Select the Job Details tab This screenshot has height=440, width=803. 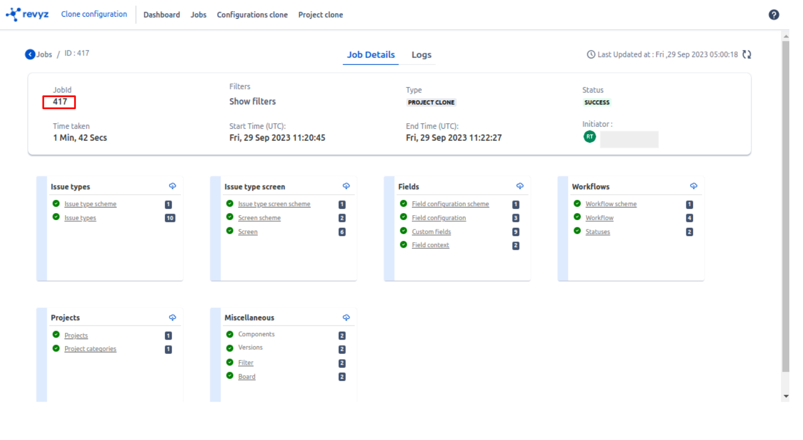click(370, 55)
